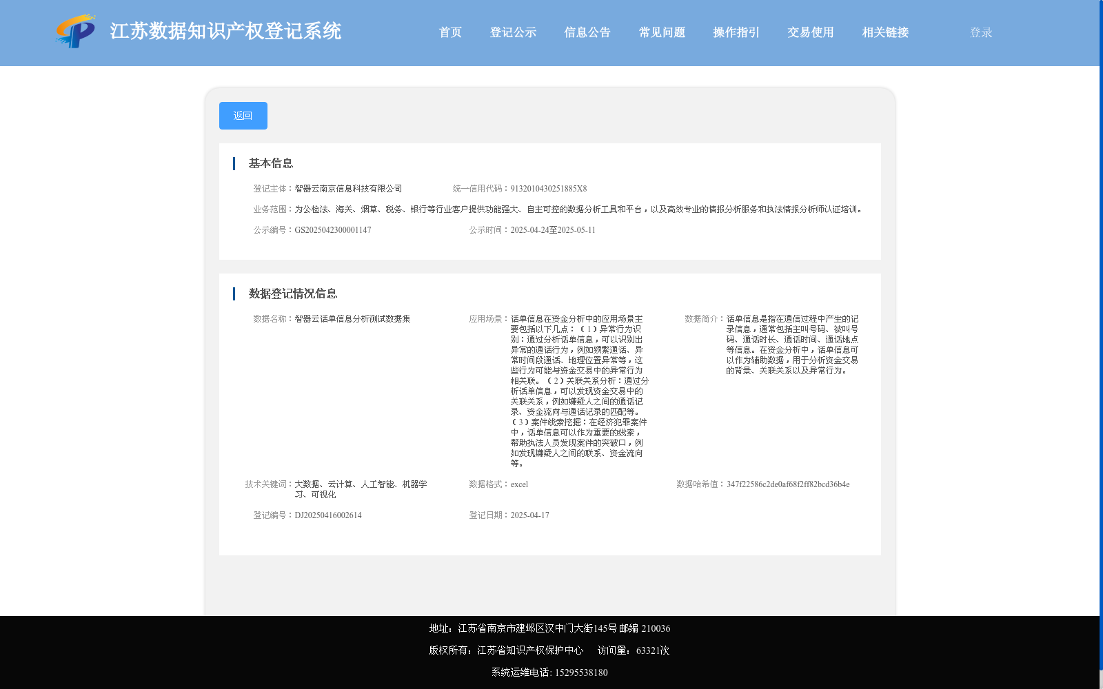The height and width of the screenshot is (689, 1103).
Task: Select registration date 2025-04-17
Action: (529, 515)
